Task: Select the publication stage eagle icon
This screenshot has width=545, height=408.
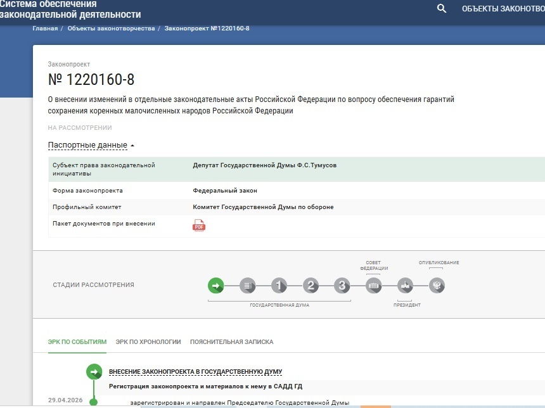Action: click(437, 286)
